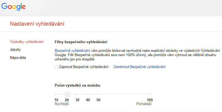
Task: Click the Pomalejší label below the slider
Action: pyautogui.click(x=144, y=104)
